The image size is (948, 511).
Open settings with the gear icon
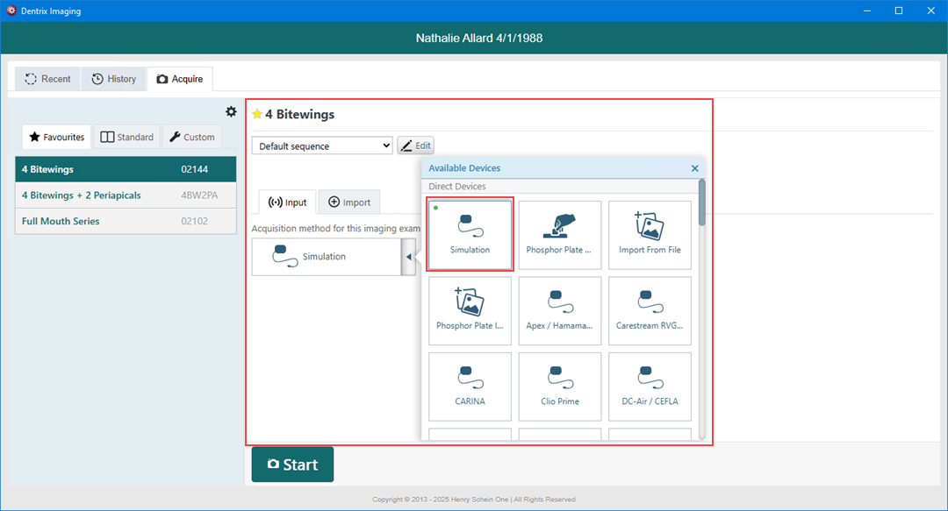tap(231, 111)
